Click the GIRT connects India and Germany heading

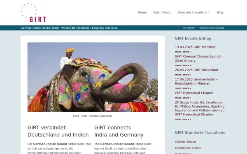tap(119, 131)
